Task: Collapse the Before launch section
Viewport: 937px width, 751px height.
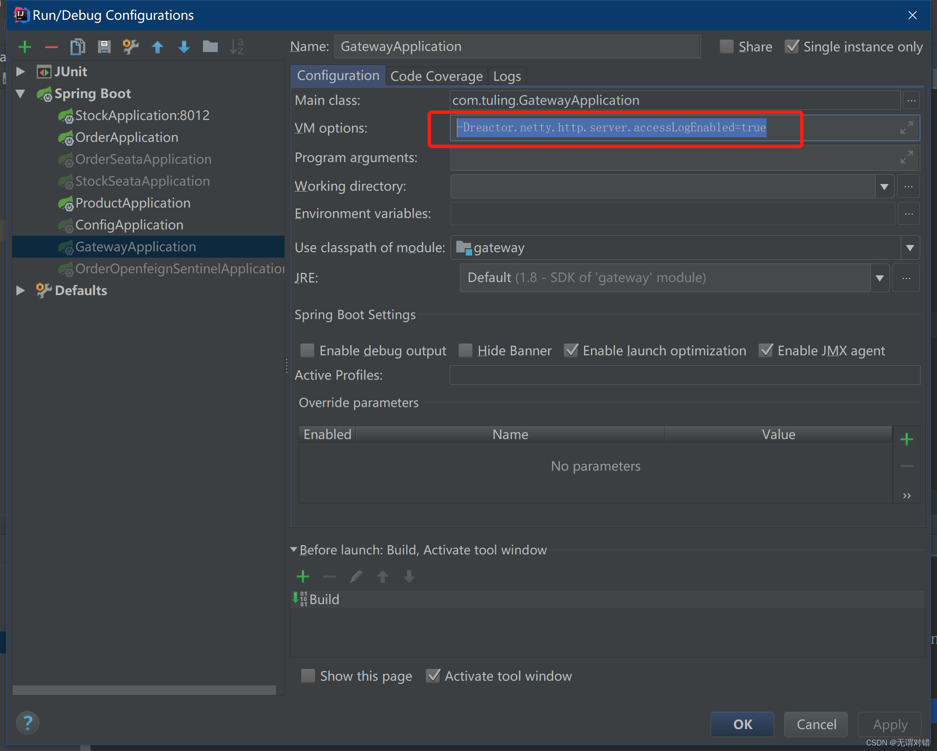Action: click(294, 549)
